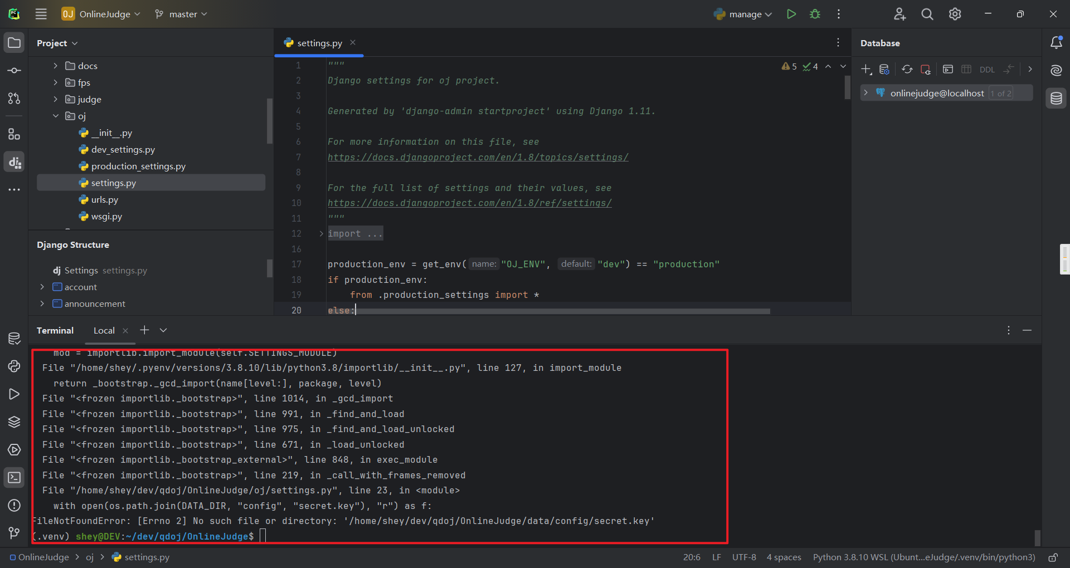Expand the judge folder

[x=55, y=99]
